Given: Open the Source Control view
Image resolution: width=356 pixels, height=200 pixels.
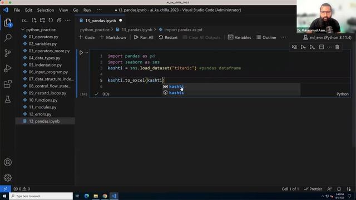Looking at the screenshot, I should pos(7,53).
